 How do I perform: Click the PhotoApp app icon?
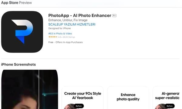22,32
